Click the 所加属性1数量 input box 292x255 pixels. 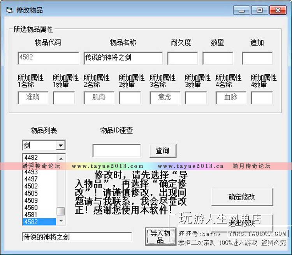pyautogui.click(x=64, y=98)
